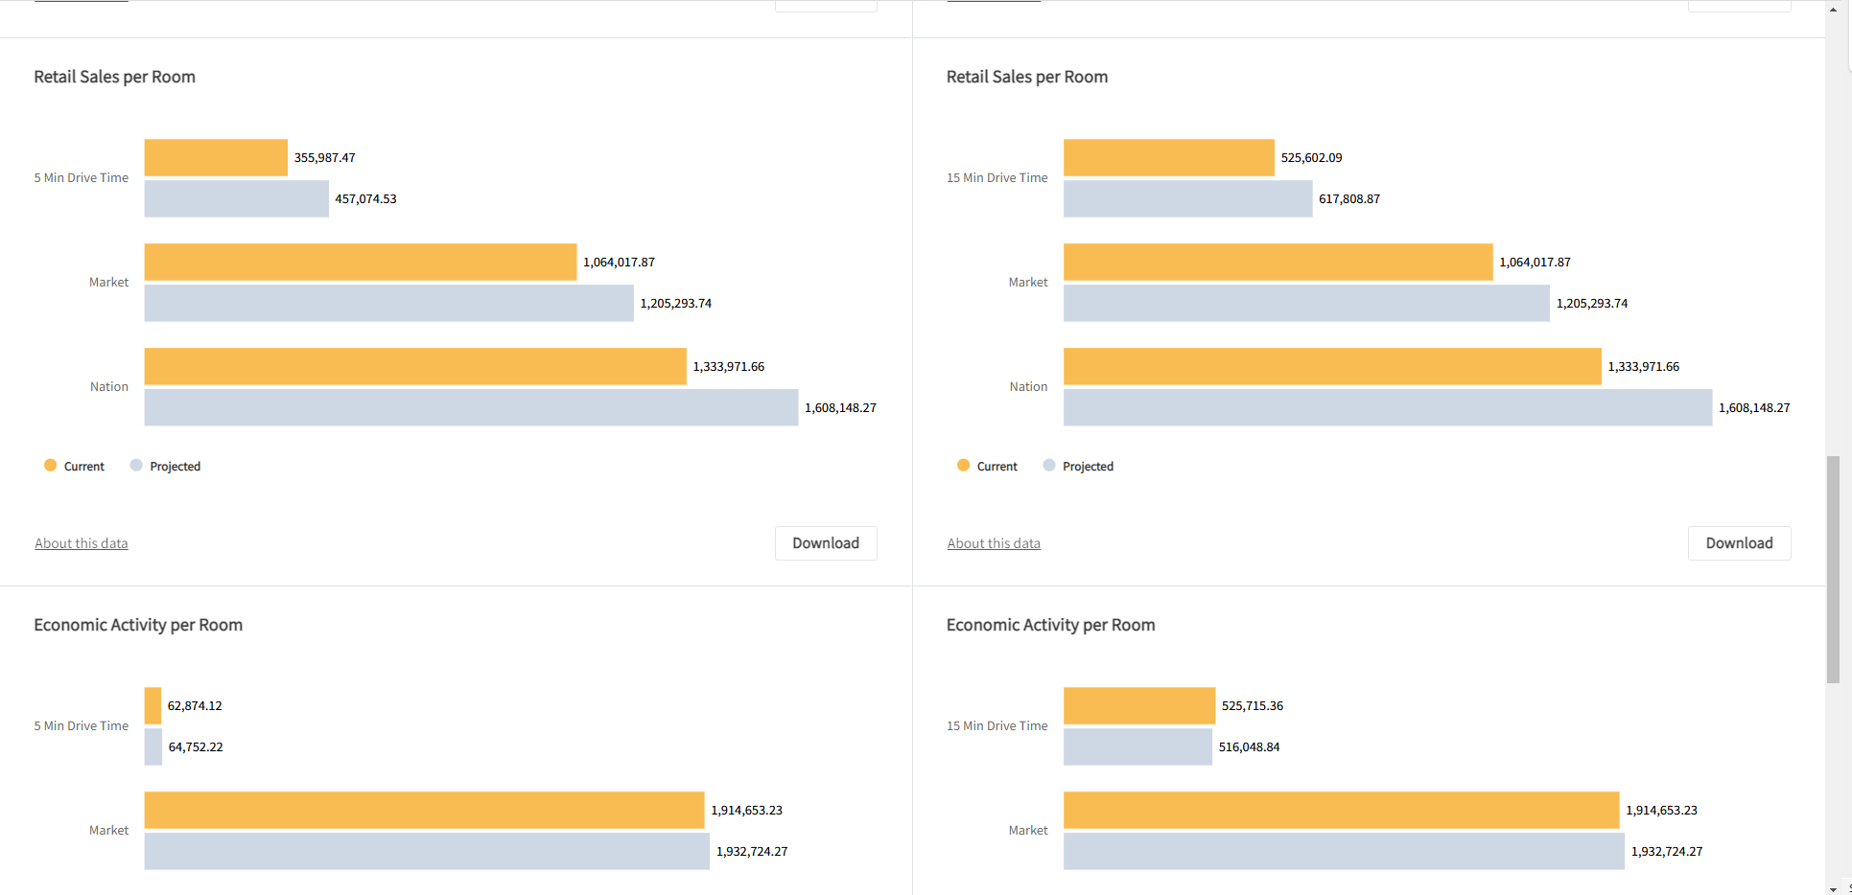Select the orange bar labeled 525,715.36
Image resolution: width=1852 pixels, height=895 pixels.
pyautogui.click(x=1138, y=706)
